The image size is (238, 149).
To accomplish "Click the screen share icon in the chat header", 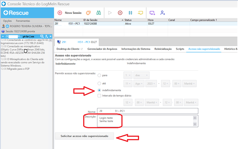I will pos(42,36).
